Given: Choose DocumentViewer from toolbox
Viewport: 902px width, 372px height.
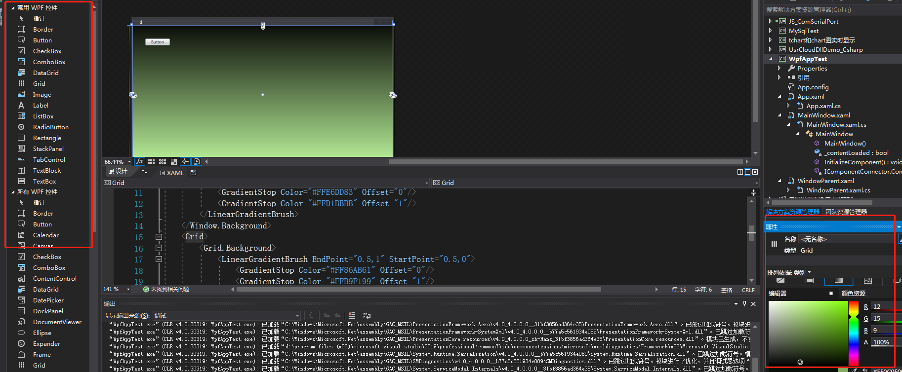Looking at the screenshot, I should coord(57,322).
